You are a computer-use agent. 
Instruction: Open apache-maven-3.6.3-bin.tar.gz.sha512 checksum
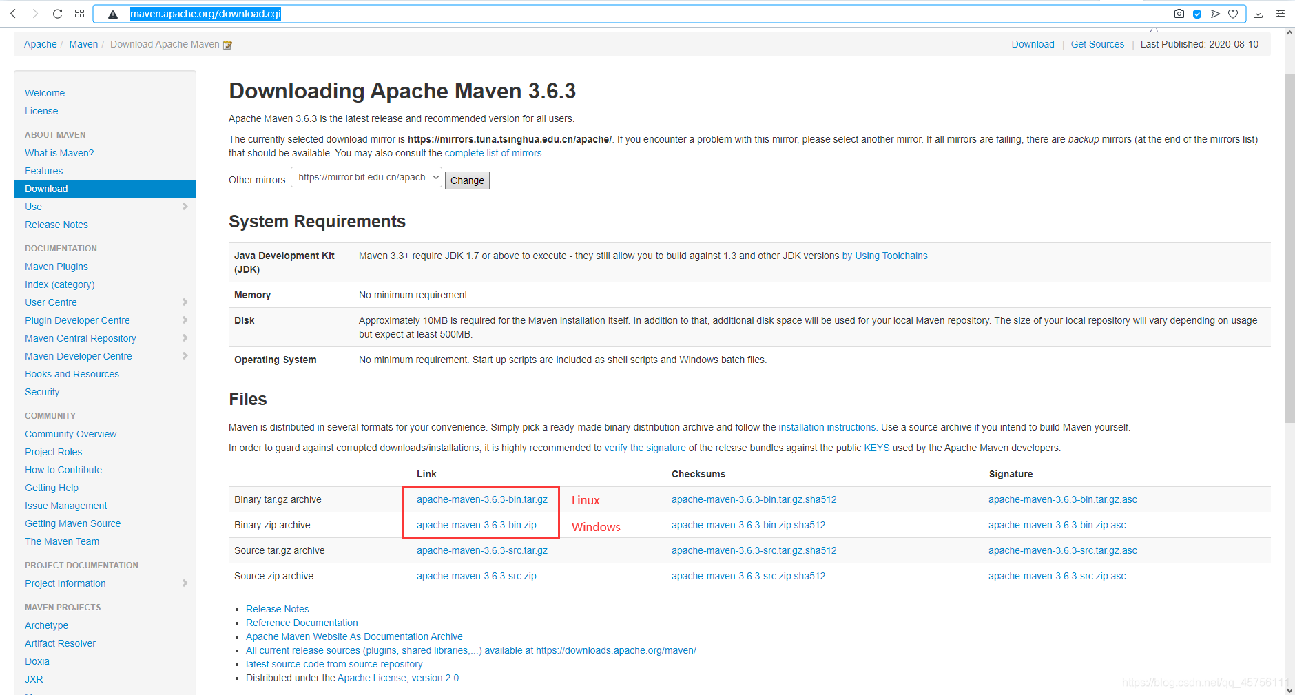click(x=754, y=499)
